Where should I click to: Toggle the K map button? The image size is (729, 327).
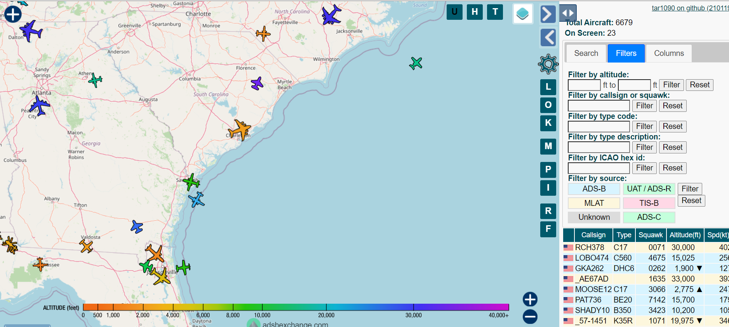click(x=548, y=123)
